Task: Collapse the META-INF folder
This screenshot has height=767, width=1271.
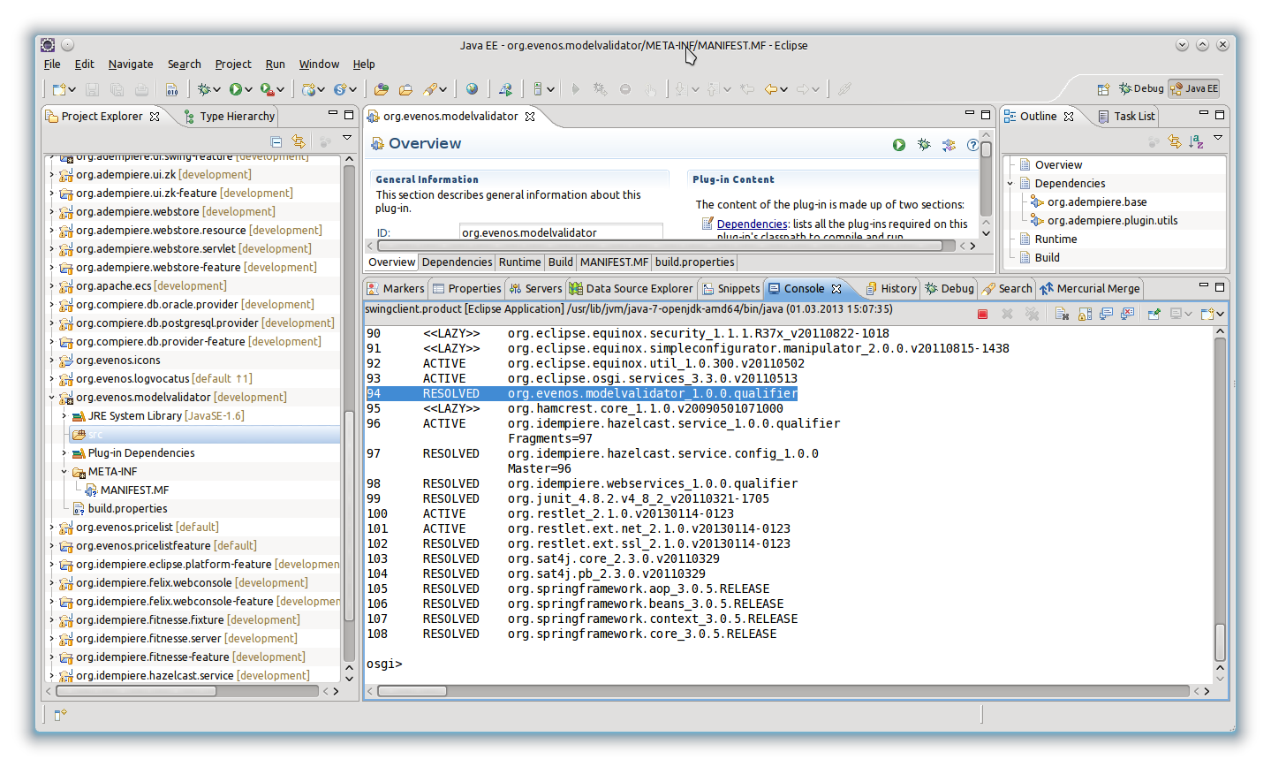Action: 64,472
